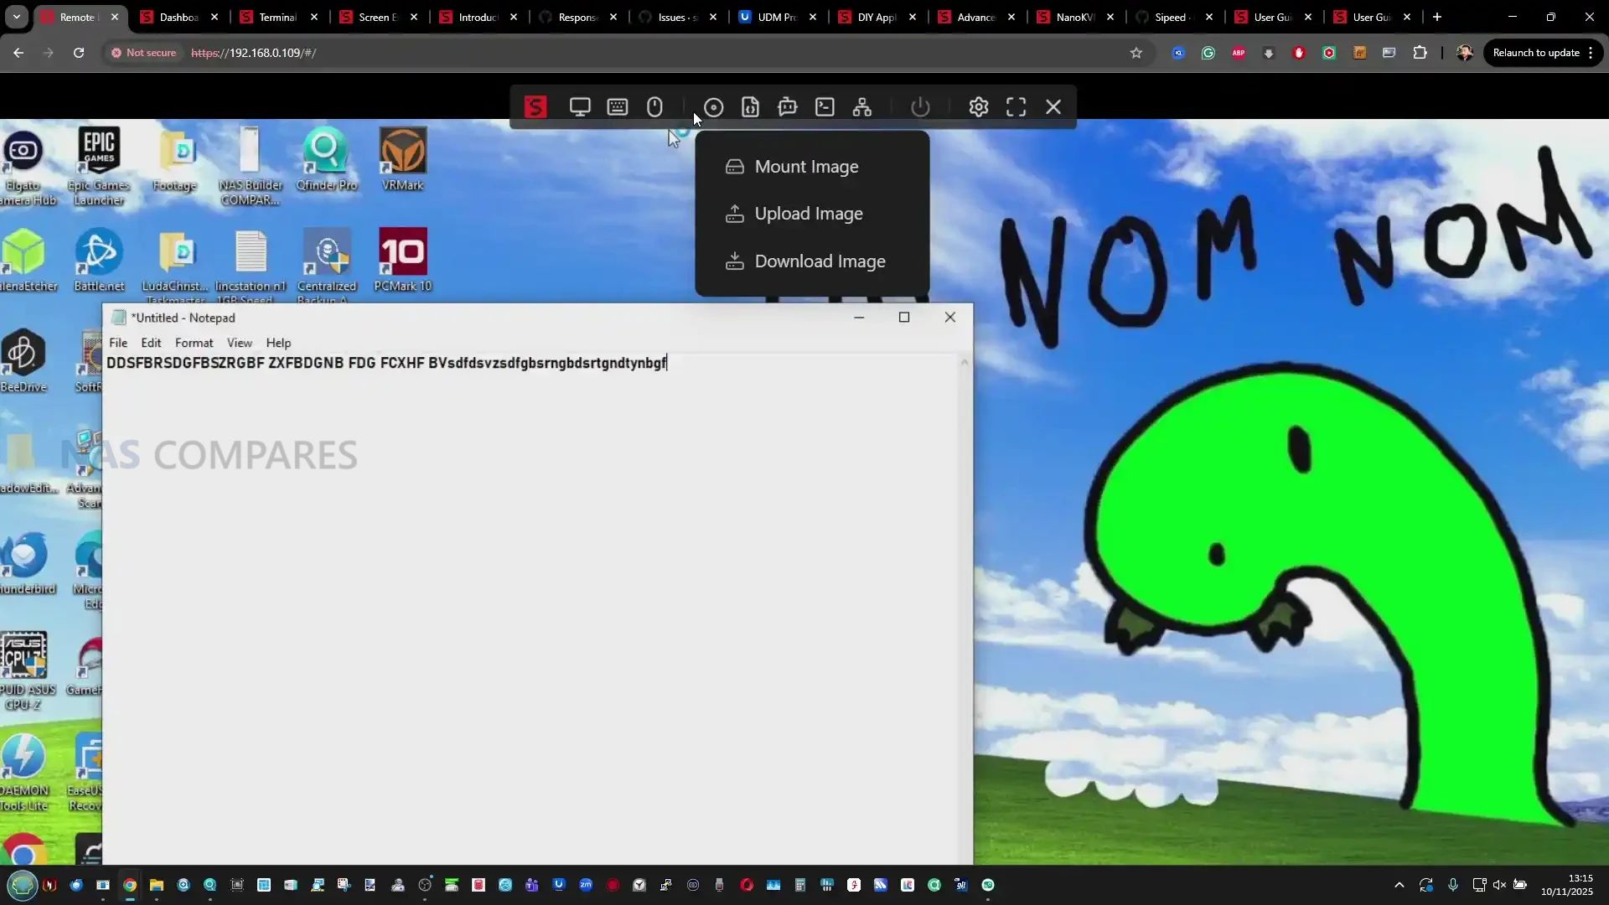Image resolution: width=1609 pixels, height=905 pixels.
Task: Open the assistant bot icon
Action: (787, 107)
